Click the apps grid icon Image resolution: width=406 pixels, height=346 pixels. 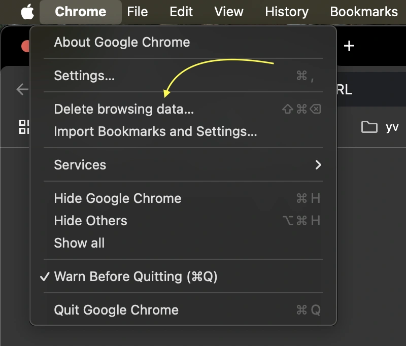click(24, 127)
